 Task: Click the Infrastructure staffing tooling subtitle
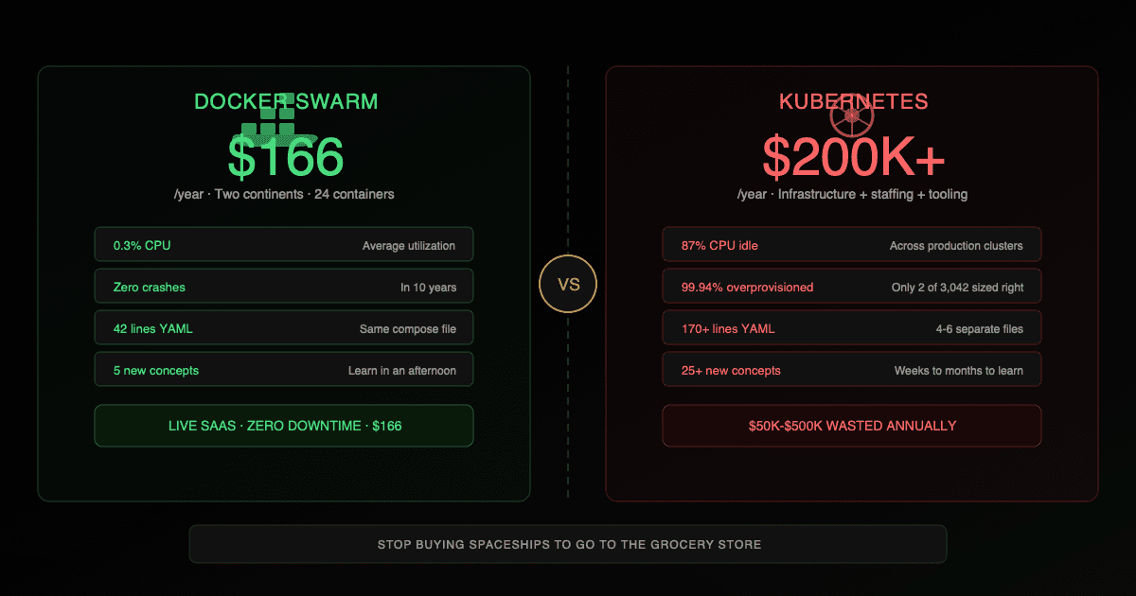852,194
